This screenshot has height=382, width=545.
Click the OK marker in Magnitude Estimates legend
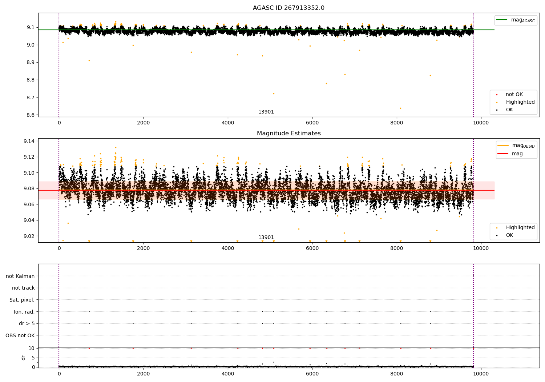tap(497, 236)
